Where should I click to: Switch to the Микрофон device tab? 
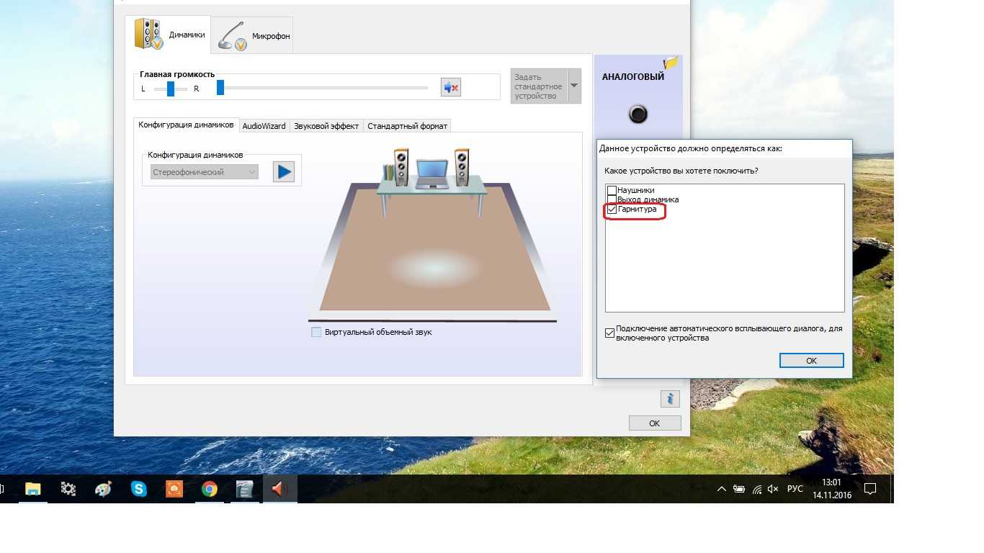(x=252, y=35)
